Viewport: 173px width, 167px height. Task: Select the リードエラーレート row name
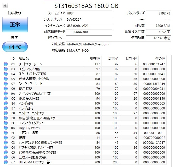pyautogui.click(x=30, y=64)
